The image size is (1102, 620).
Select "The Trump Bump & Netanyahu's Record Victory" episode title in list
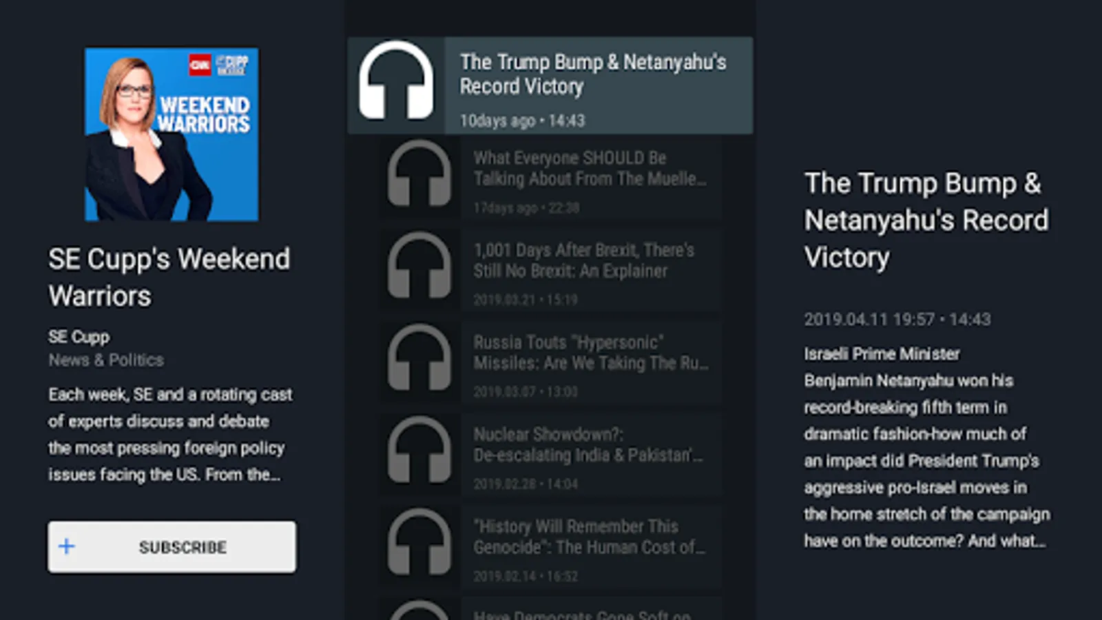point(593,74)
